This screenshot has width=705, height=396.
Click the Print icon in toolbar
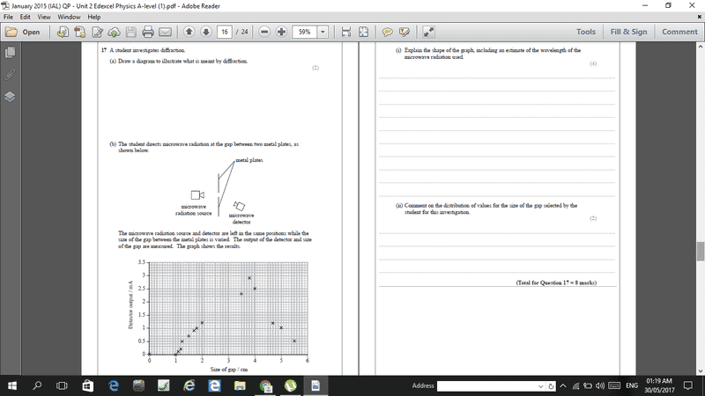(148, 33)
